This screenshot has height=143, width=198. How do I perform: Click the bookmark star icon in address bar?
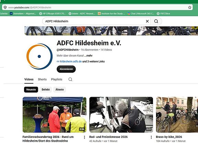pyautogui.click(x=190, y=8)
